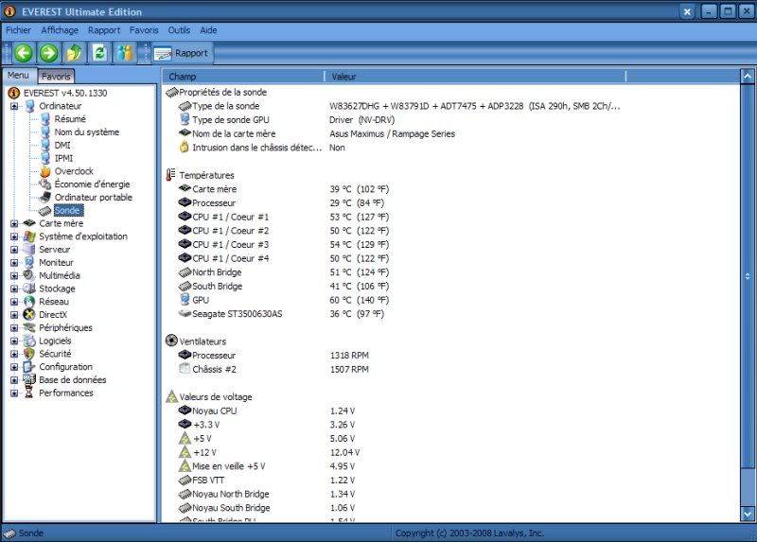
Task: Open the Outils menu
Action: (x=179, y=30)
